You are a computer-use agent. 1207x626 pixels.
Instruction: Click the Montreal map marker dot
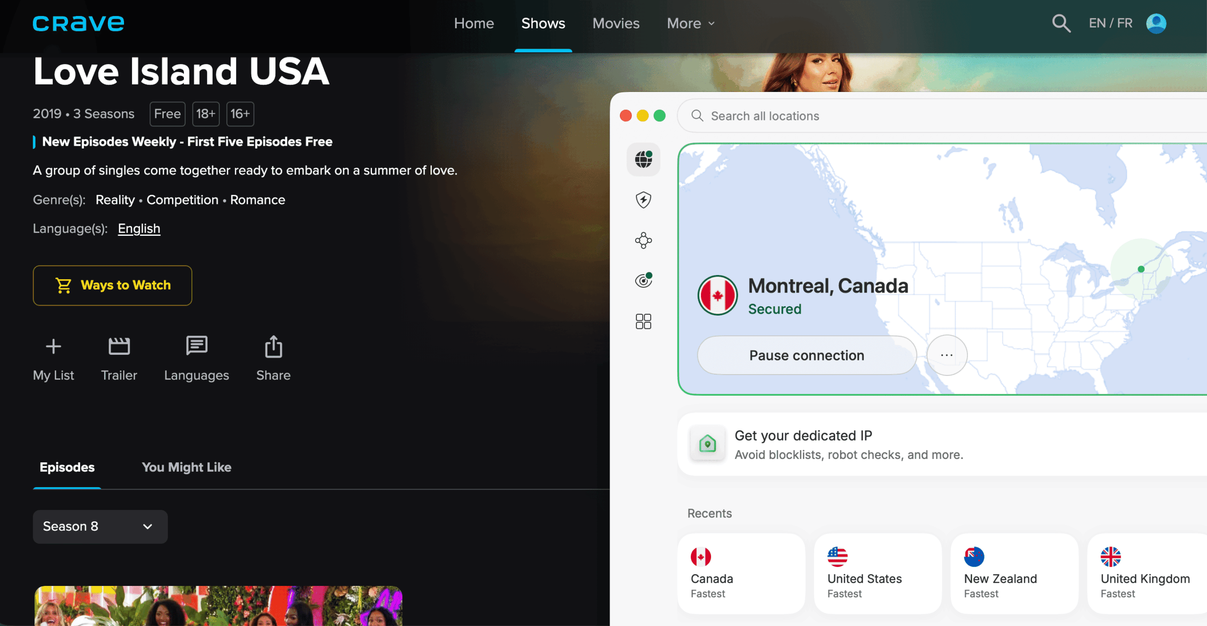[x=1141, y=269]
